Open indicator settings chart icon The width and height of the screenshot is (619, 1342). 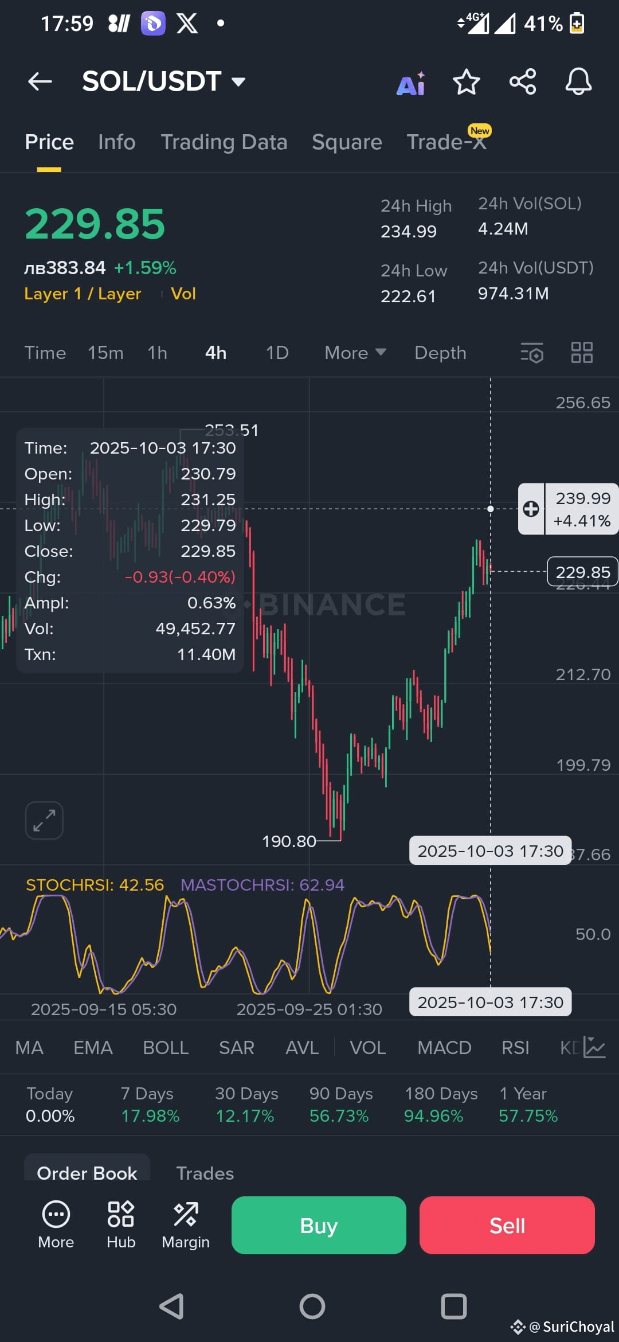[594, 1047]
